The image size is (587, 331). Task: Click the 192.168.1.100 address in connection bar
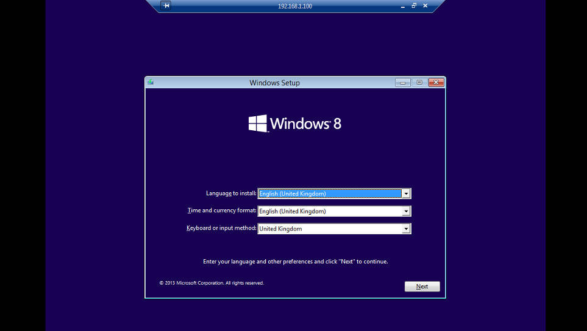[x=295, y=6]
